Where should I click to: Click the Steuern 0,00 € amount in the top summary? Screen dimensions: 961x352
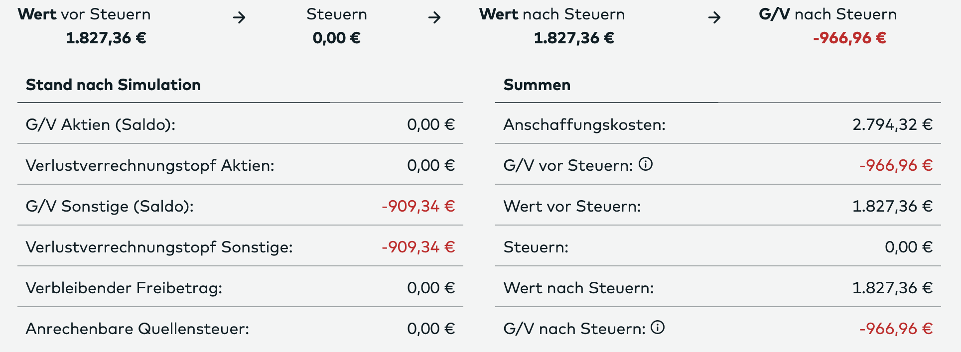336,38
